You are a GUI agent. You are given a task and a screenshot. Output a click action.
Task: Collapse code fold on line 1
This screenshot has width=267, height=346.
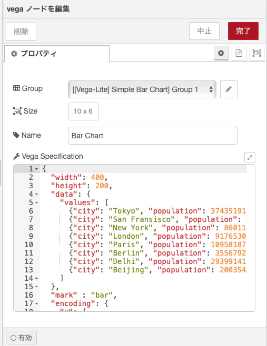37,169
